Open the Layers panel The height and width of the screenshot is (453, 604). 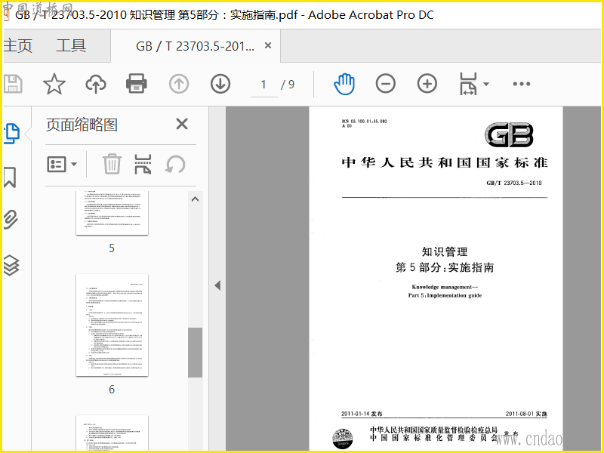tap(11, 266)
